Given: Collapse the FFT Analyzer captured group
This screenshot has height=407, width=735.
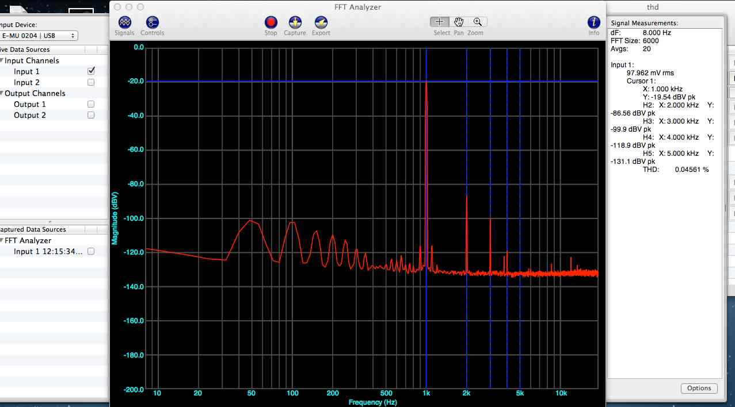Looking at the screenshot, I should 2,240.
